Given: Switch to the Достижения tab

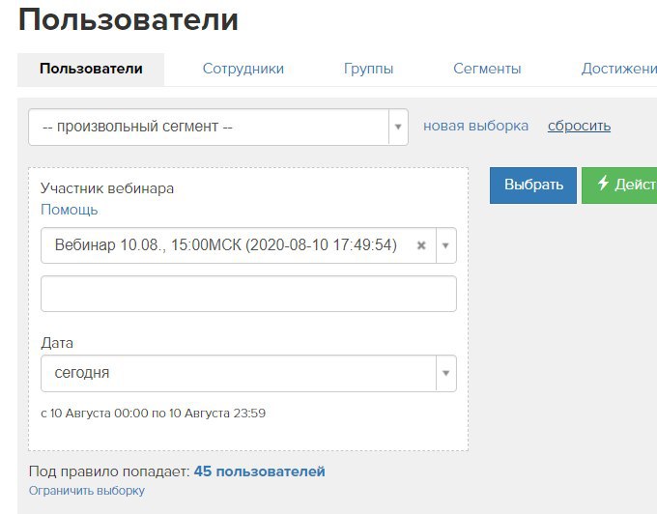Looking at the screenshot, I should click(x=619, y=69).
